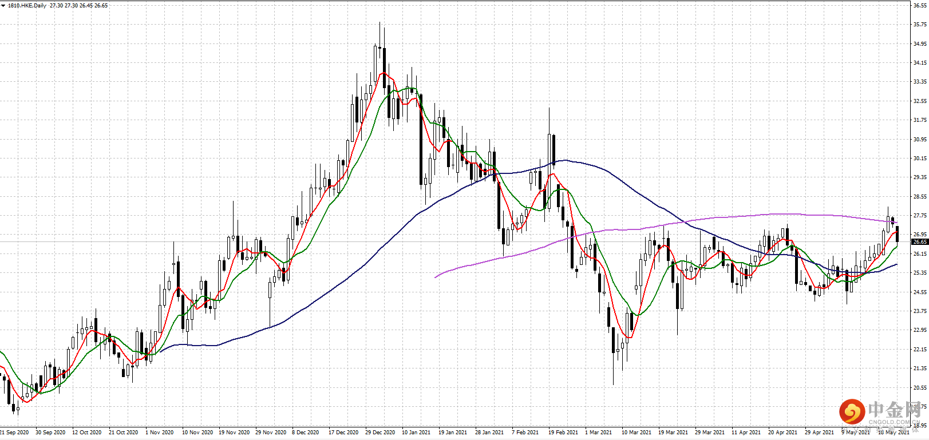This screenshot has height=440, width=929.
Task: Click the 28 Jan 2021 date label
Action: click(489, 433)
